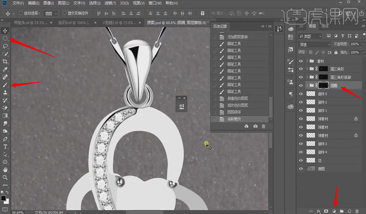Expand the 素材 layer group
The height and width of the screenshot is (214, 366).
tap(307, 61)
